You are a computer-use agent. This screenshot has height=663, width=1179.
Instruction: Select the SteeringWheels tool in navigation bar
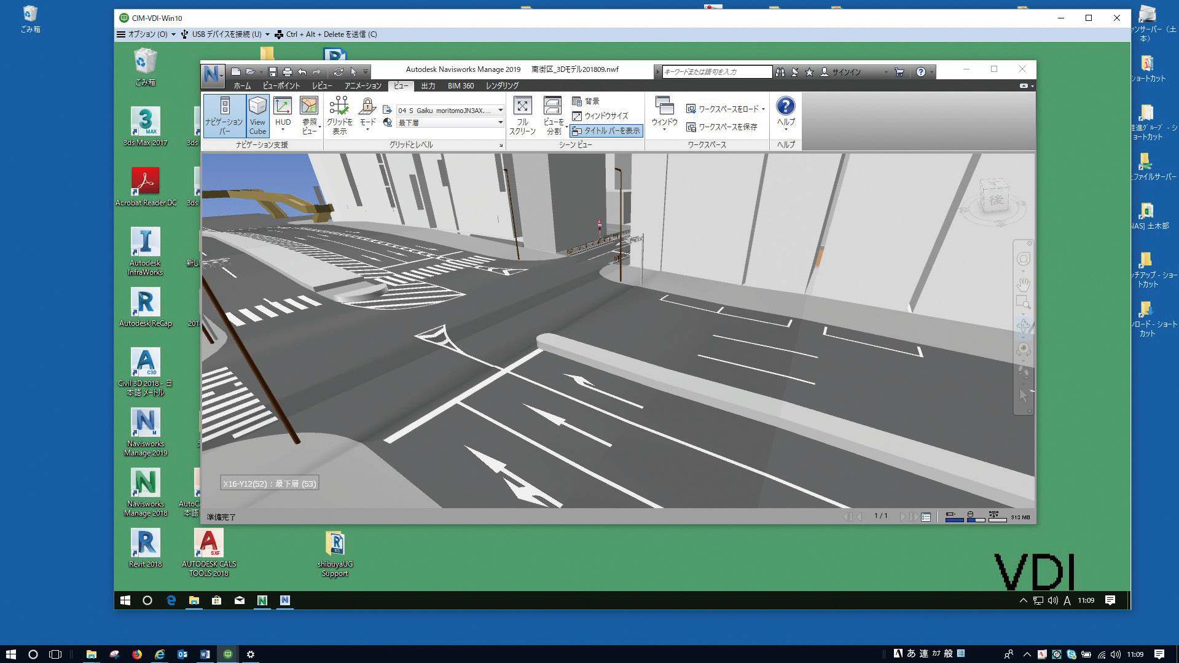(1023, 259)
